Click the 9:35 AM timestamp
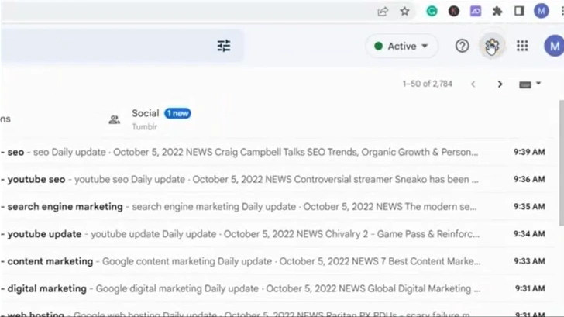Image resolution: width=564 pixels, height=317 pixels. coord(529,206)
